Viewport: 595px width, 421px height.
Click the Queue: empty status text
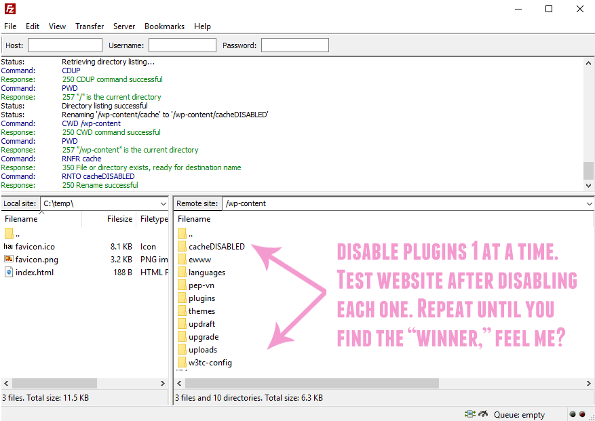point(519,415)
